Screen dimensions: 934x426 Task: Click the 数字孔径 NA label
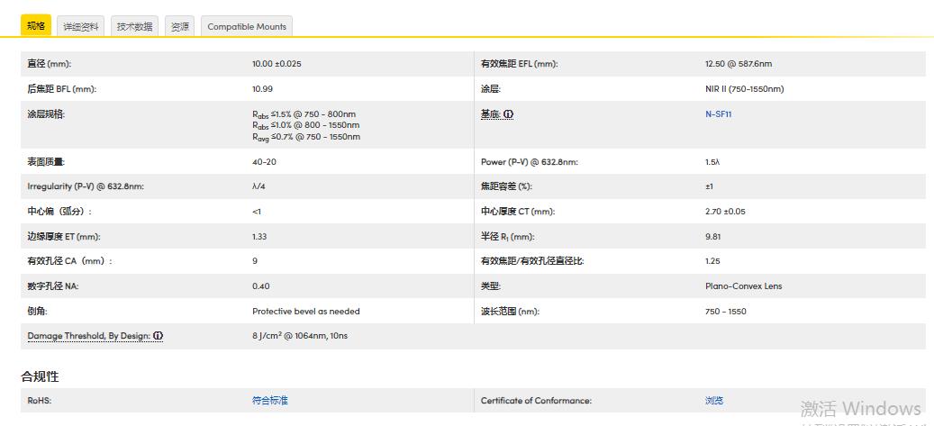pyautogui.click(x=52, y=286)
